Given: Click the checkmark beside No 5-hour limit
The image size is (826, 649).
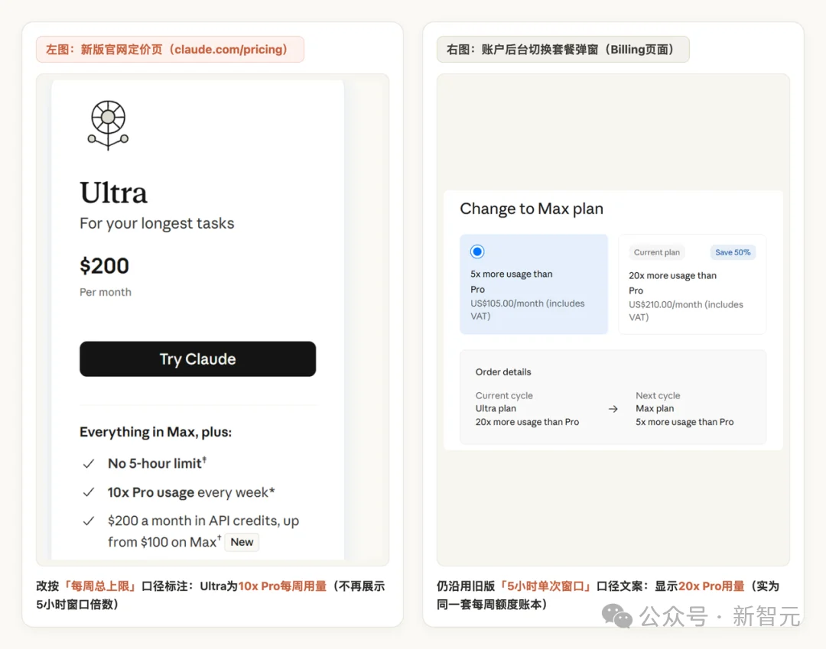Looking at the screenshot, I should pos(89,464).
